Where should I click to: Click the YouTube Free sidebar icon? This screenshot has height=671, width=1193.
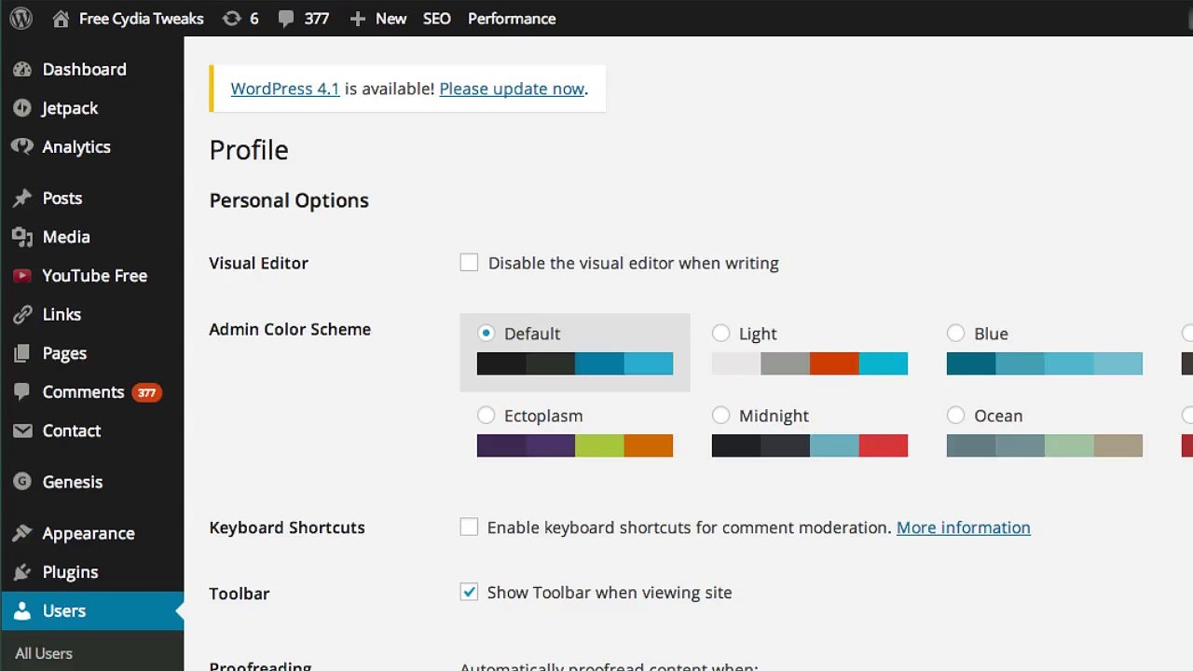pyautogui.click(x=22, y=276)
